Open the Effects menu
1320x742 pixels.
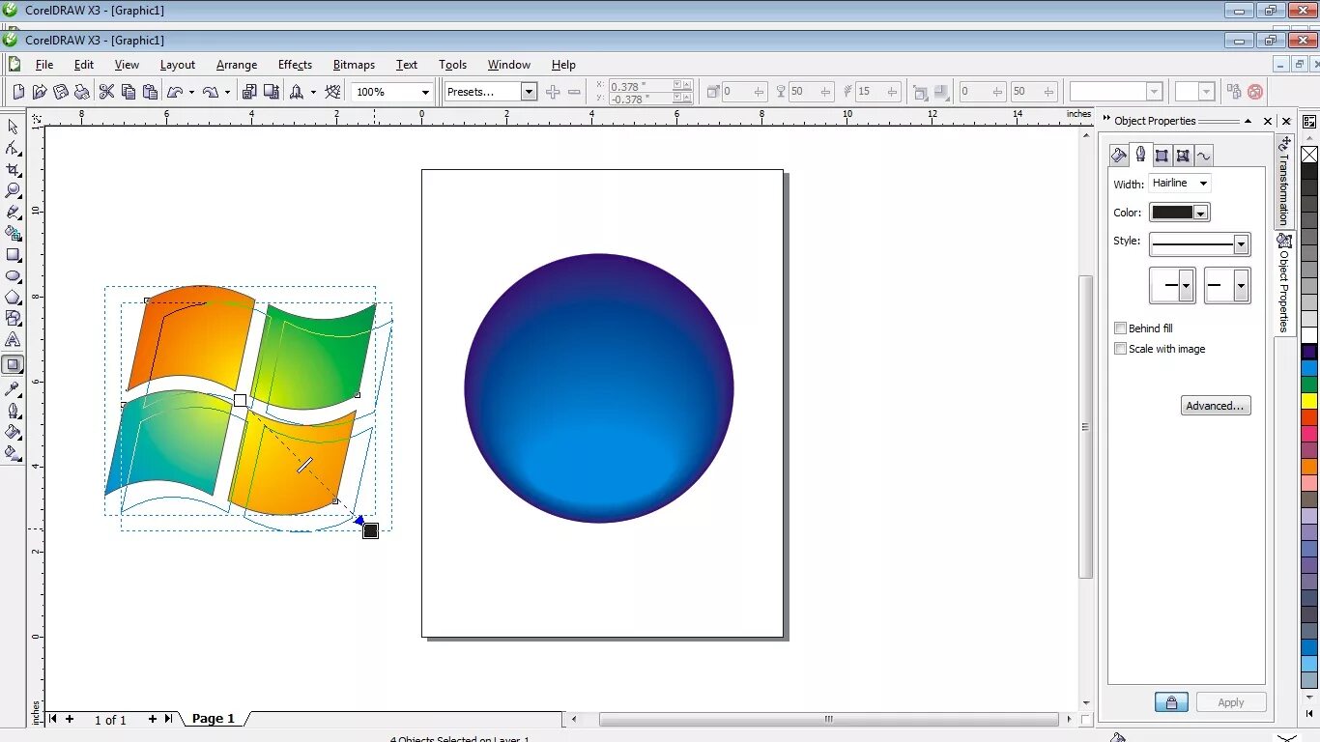click(x=295, y=65)
